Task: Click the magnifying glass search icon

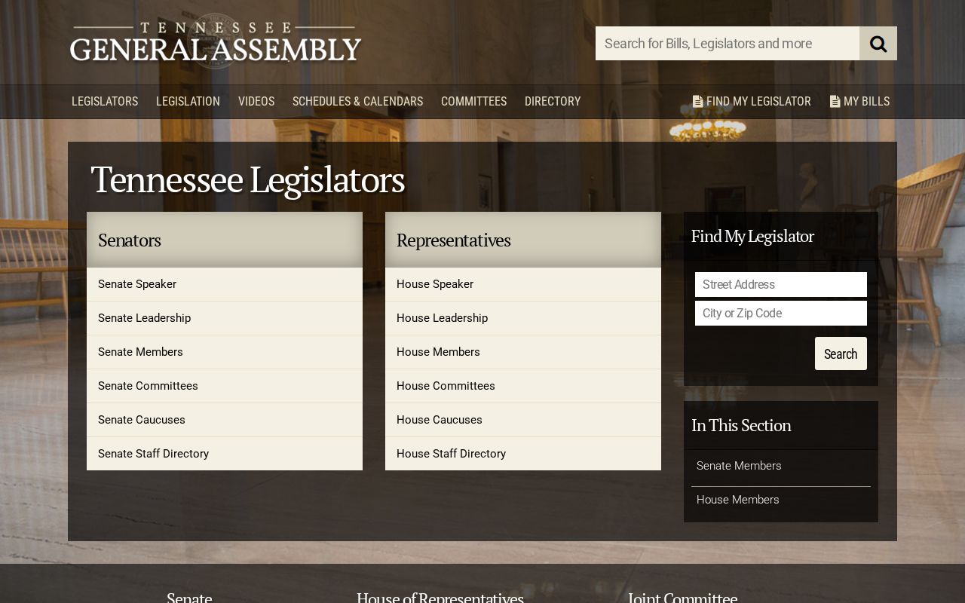Action: click(x=878, y=44)
